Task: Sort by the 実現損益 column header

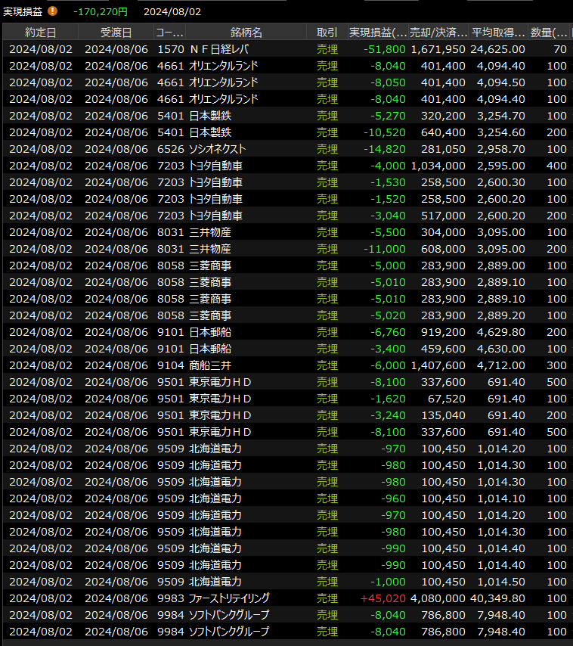Action: (378, 32)
